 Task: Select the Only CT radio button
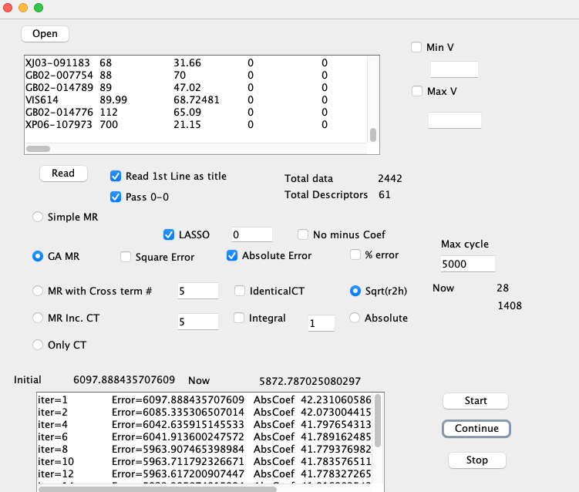tap(38, 345)
